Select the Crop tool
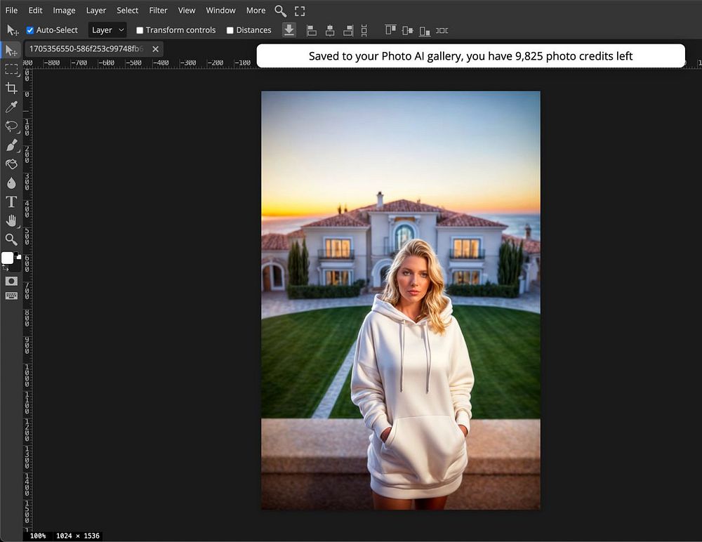This screenshot has height=542, width=702. point(11,88)
